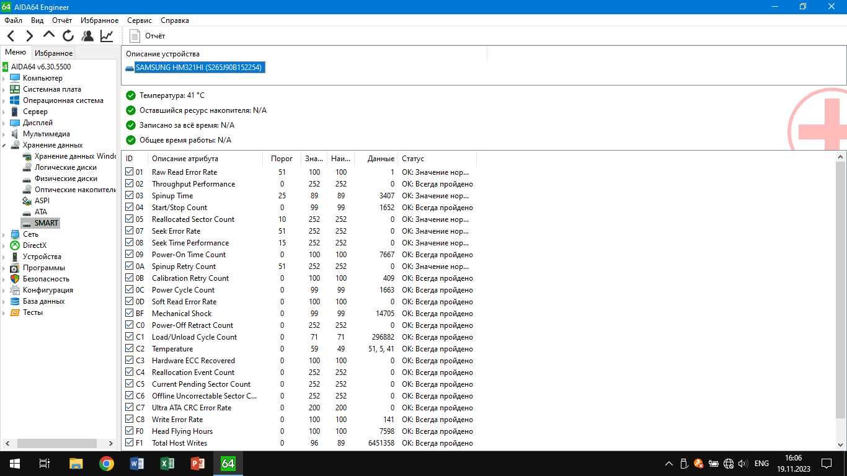Expand the Тесты tree node

(x=4, y=312)
